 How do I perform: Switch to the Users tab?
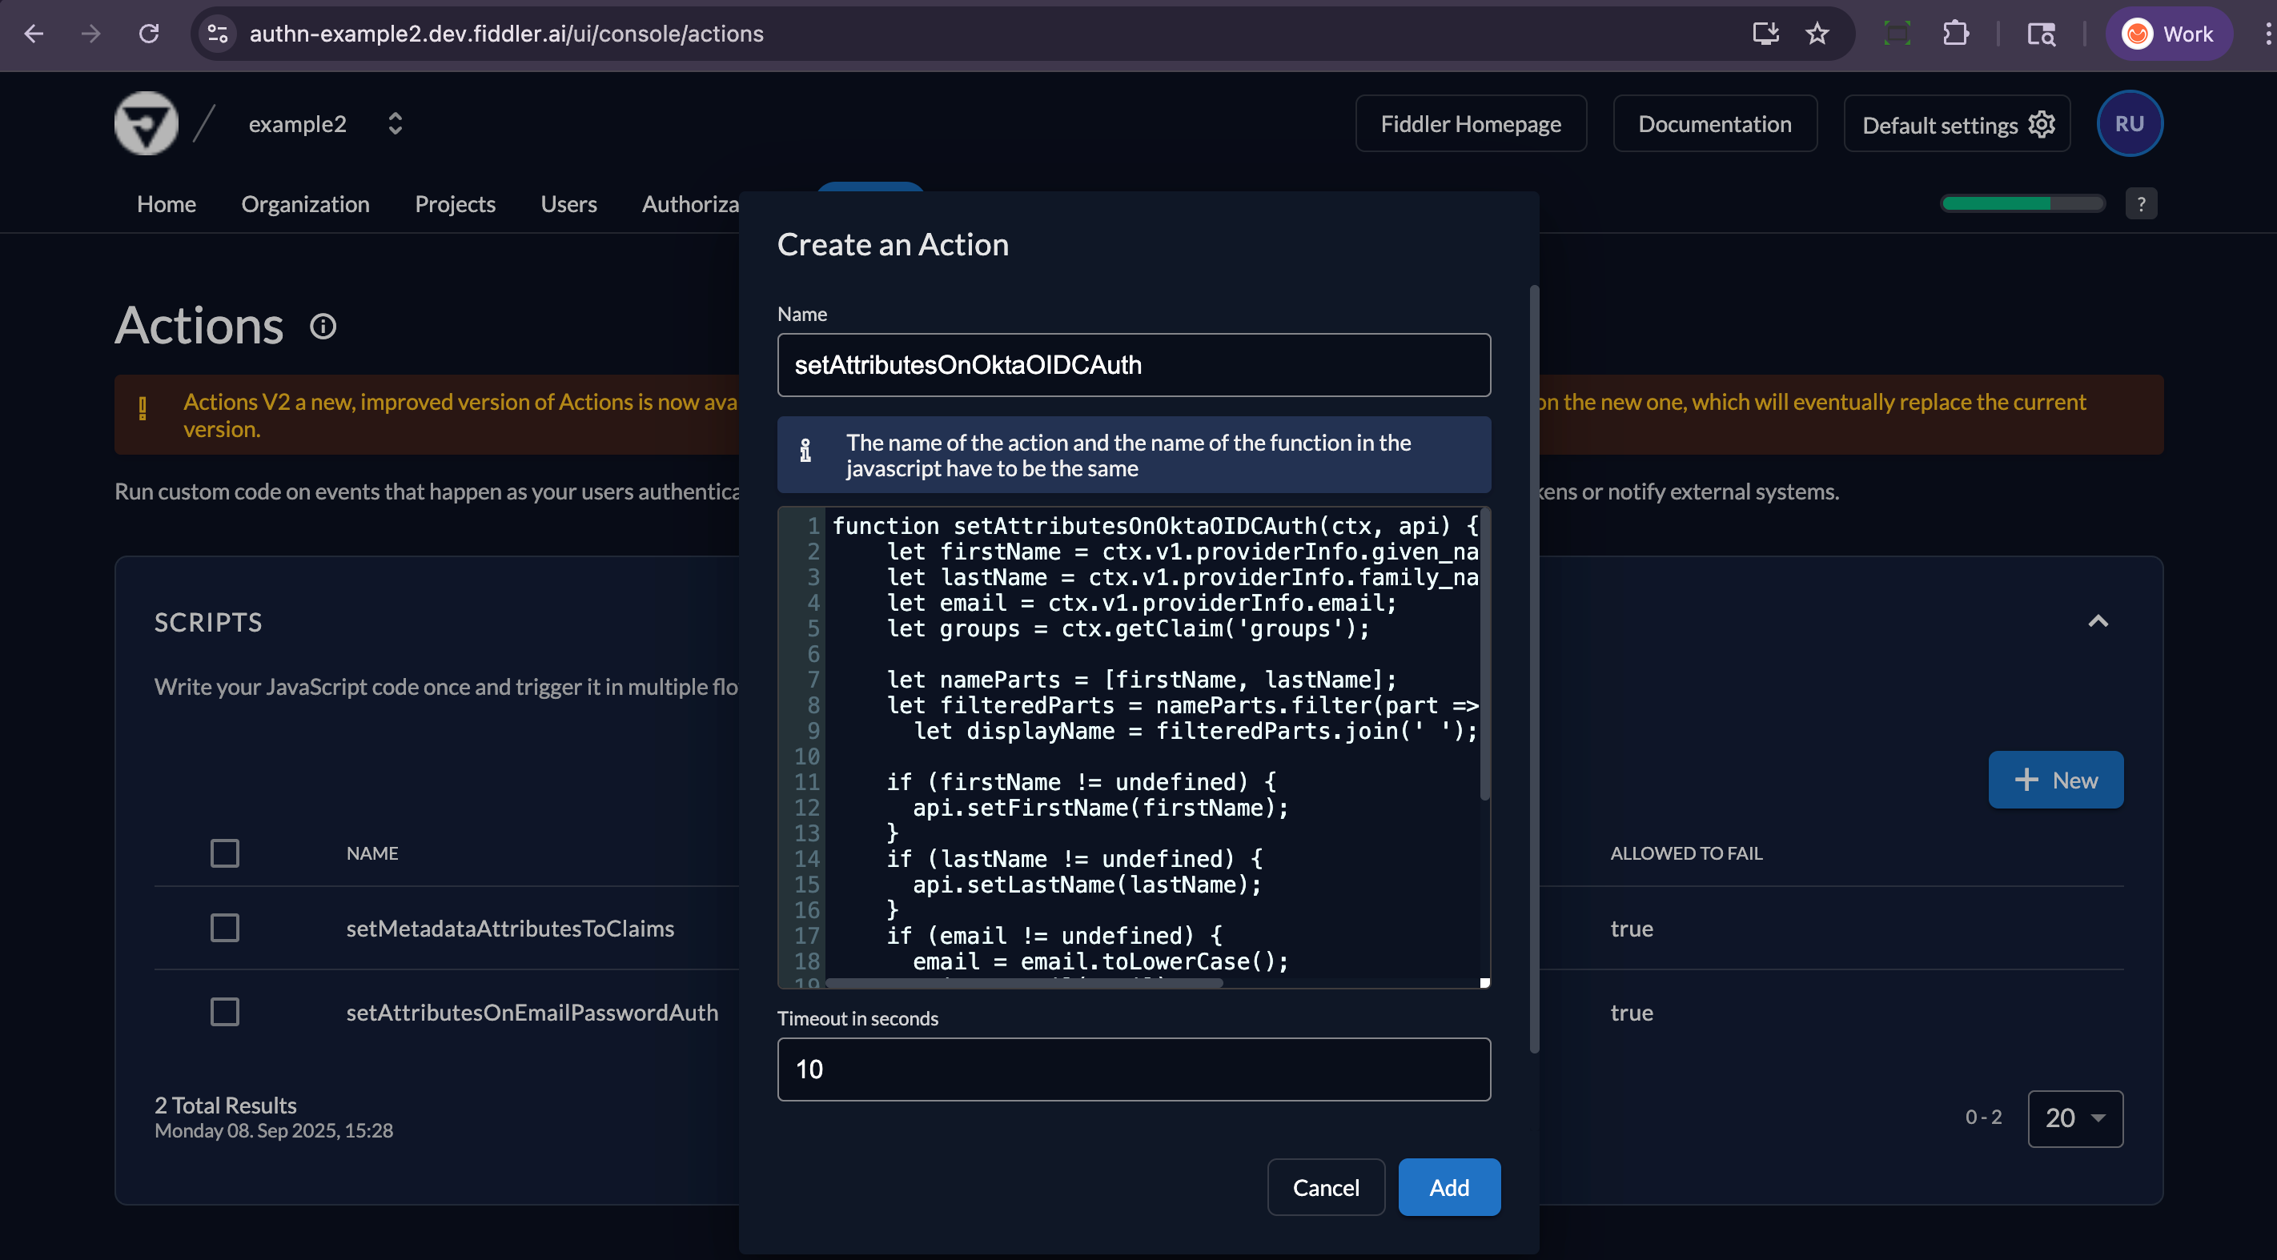[568, 204]
